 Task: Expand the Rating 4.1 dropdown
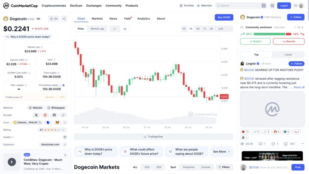63,130
